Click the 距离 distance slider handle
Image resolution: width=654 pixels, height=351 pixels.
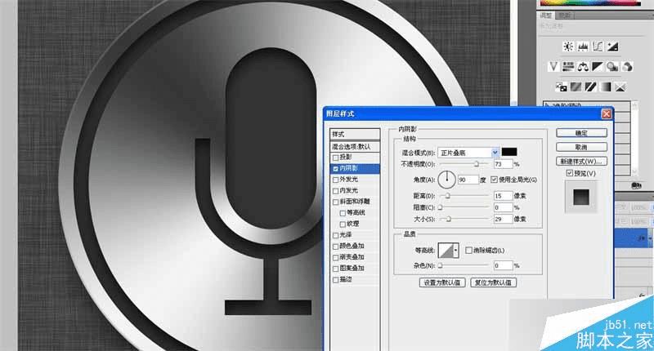[447, 196]
